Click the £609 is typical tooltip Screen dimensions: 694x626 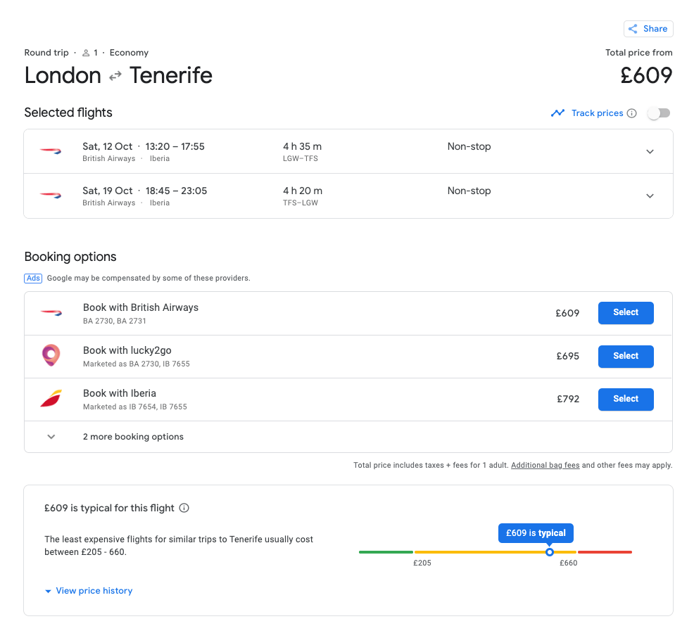(x=536, y=533)
